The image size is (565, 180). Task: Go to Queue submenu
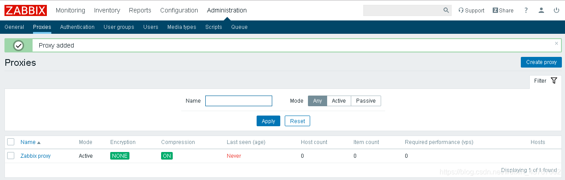[239, 27]
